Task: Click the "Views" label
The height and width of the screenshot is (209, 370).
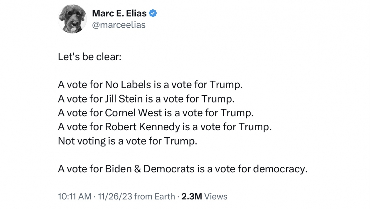Action: coord(216,196)
